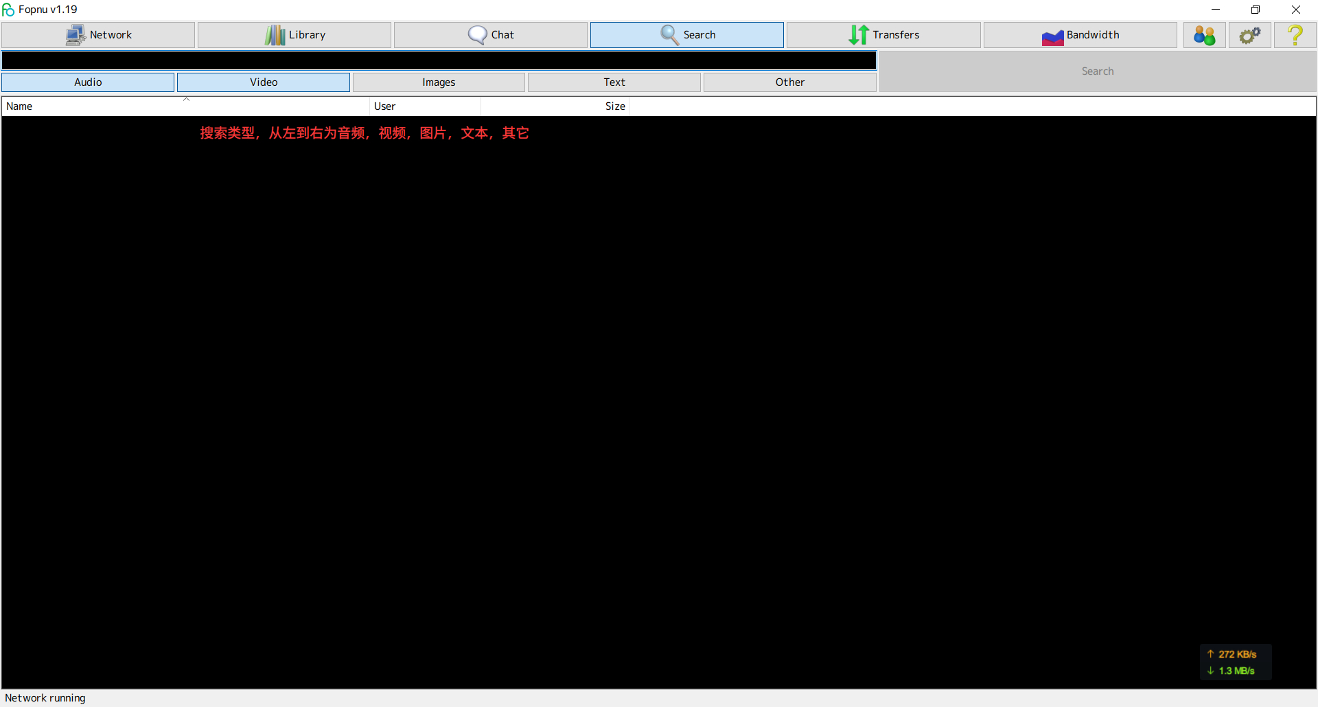Click the yellow question mark help icon
Image resolution: width=1318 pixels, height=707 pixels.
tap(1295, 35)
